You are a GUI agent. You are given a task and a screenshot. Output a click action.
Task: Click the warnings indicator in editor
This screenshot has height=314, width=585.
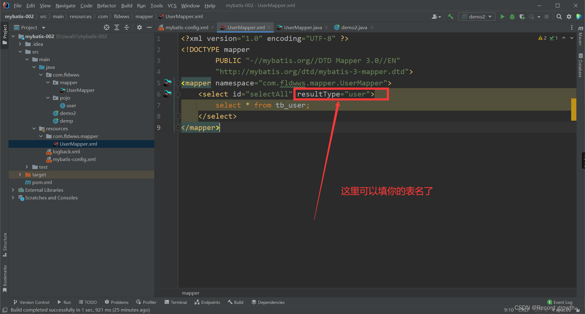pyautogui.click(x=542, y=38)
